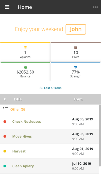Collapse the Other (5) group arrow
The width and height of the screenshot is (101, 179).
coord(5,108)
